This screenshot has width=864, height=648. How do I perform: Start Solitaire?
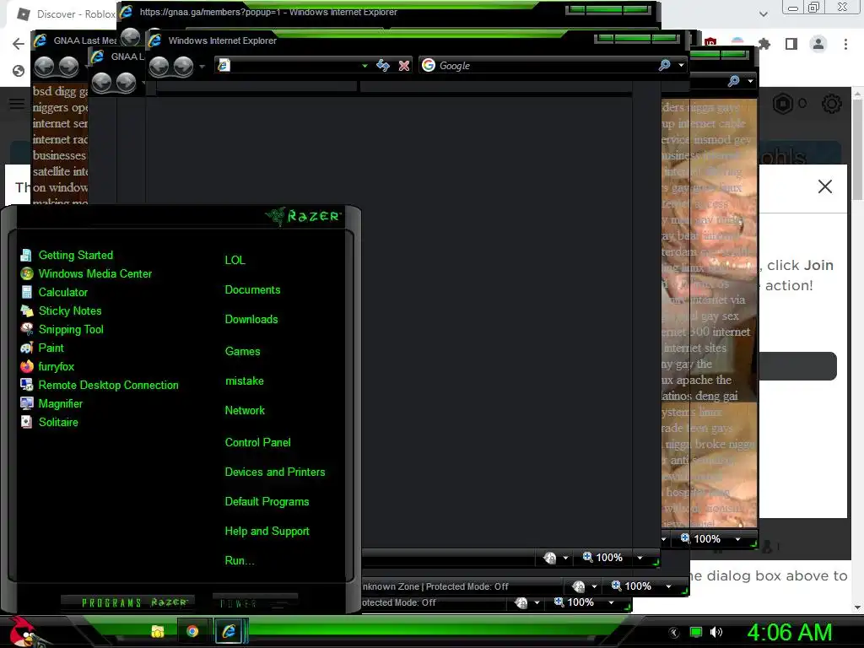tap(49, 422)
